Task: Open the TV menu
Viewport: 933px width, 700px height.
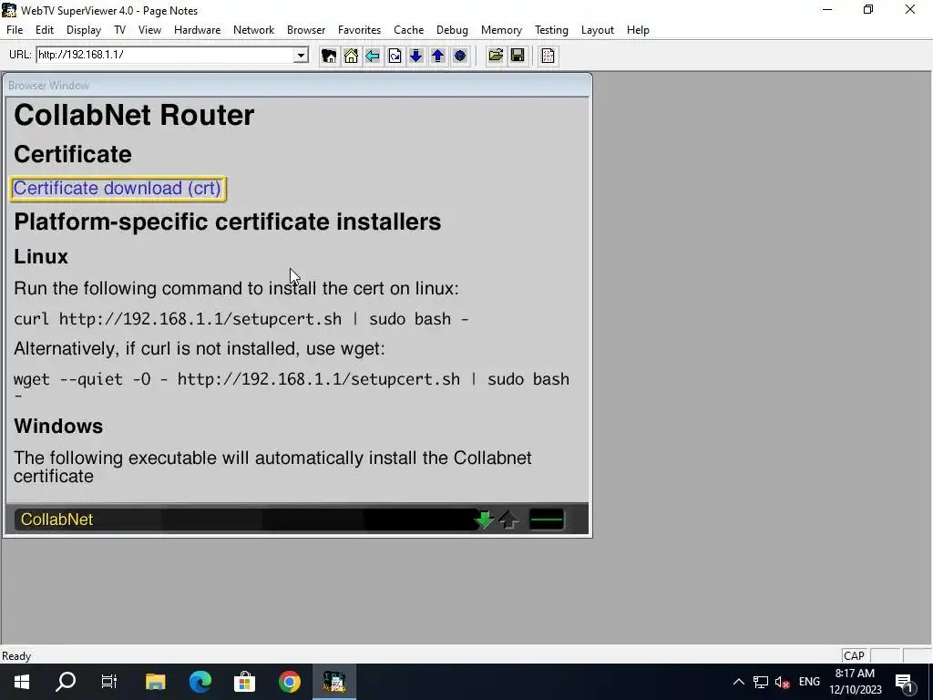Action: (119, 30)
